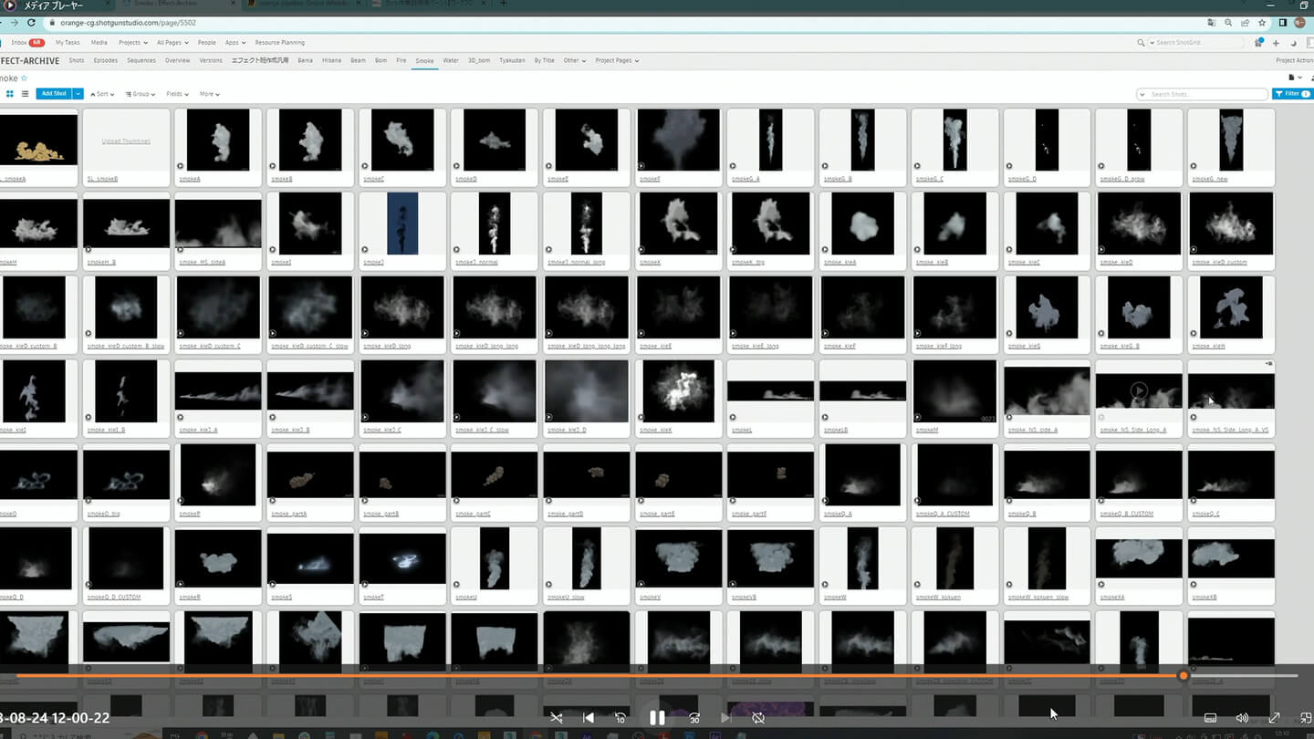Switch the media player to full screen
This screenshot has height=739, width=1314.
click(x=1275, y=718)
